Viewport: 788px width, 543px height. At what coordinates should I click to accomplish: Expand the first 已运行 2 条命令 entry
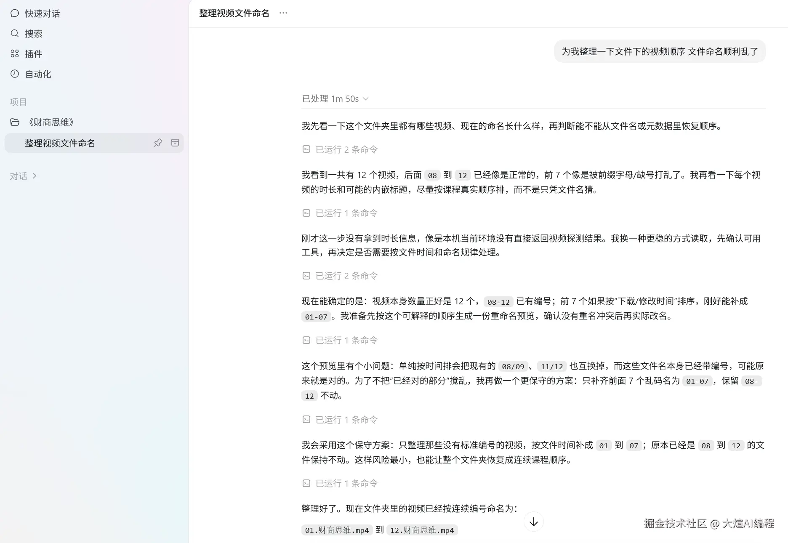click(x=340, y=149)
